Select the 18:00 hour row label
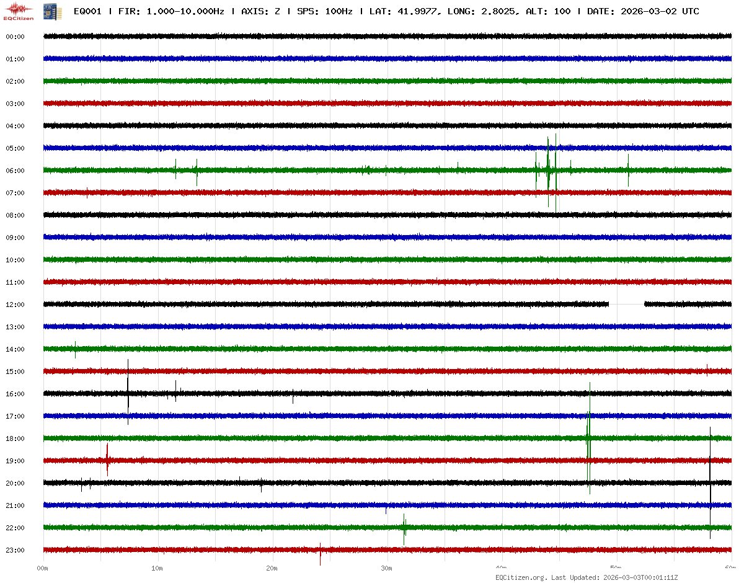Screen dimensions: 744x583 coord(15,438)
